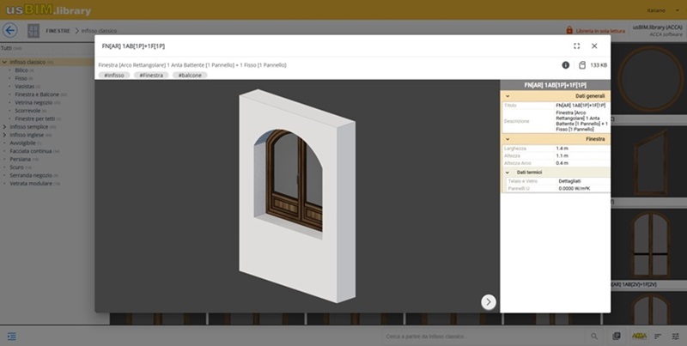Click the #balcone tag
This screenshot has width=687, height=346.
190,76
